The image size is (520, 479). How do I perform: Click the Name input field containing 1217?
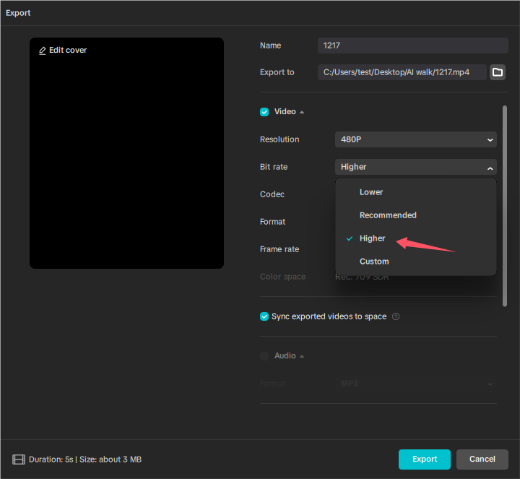tap(413, 46)
